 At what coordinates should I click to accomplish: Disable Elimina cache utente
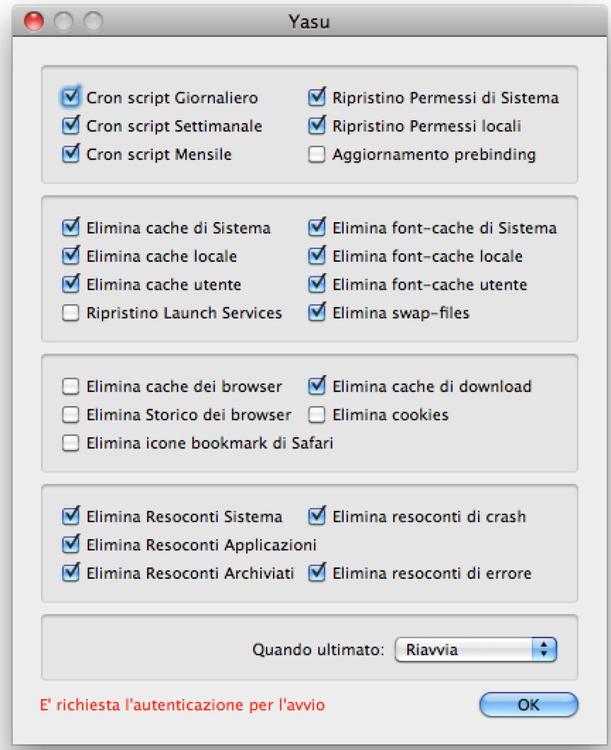click(x=72, y=285)
